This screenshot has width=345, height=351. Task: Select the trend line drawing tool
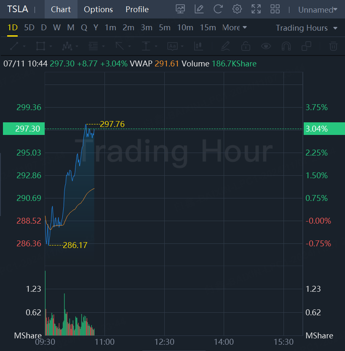[x=14, y=46]
